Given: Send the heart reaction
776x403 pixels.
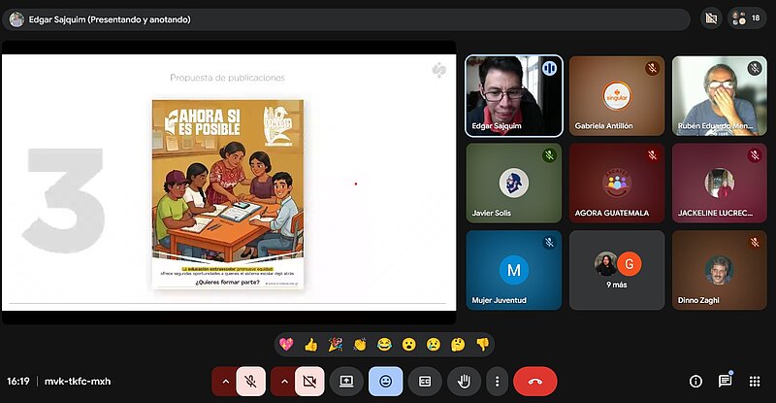Looking at the screenshot, I should pyautogui.click(x=287, y=344).
